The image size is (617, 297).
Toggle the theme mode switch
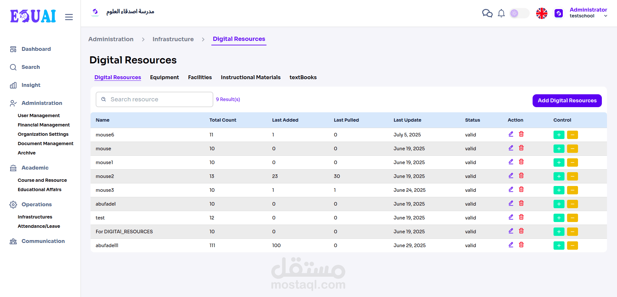click(519, 13)
